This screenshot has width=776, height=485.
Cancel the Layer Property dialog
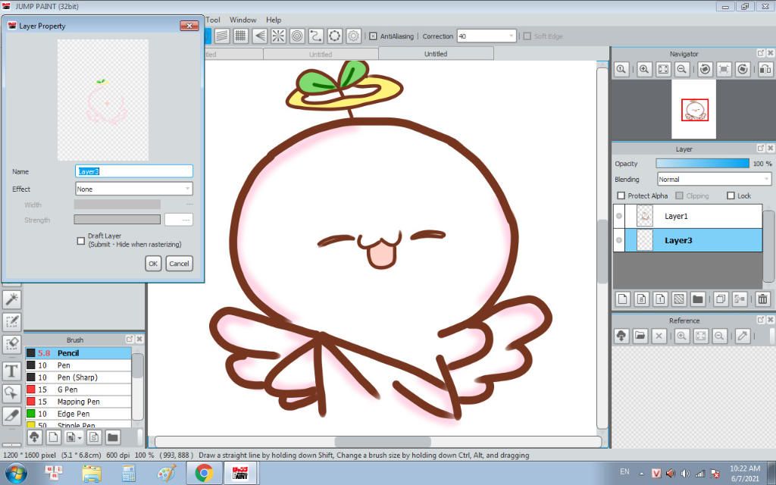click(x=179, y=264)
